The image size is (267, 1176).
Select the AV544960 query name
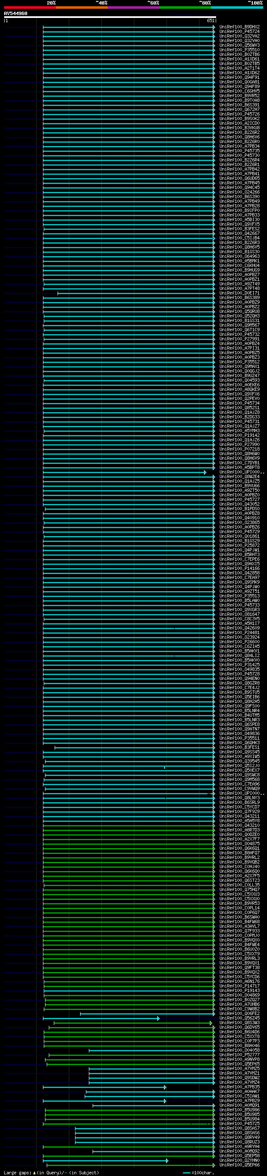[x=15, y=14]
